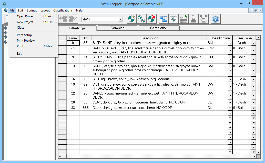Viewport: 265px width, 163px height.
Task: Switch to the Samples tab
Action: point(117,28)
